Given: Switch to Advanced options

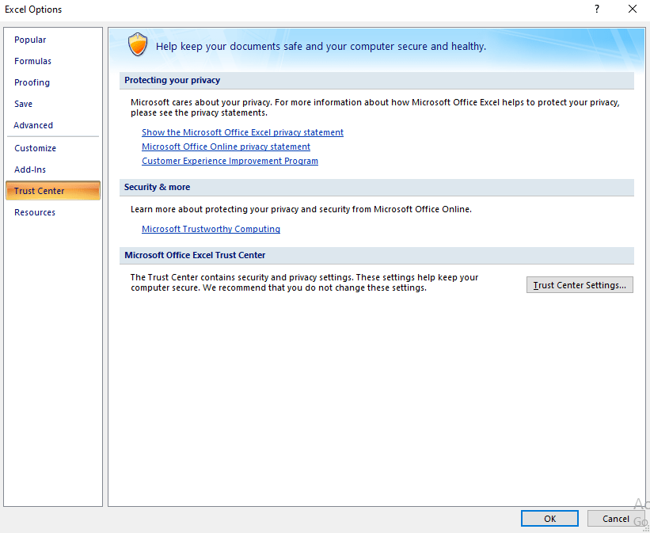Looking at the screenshot, I should click(33, 125).
